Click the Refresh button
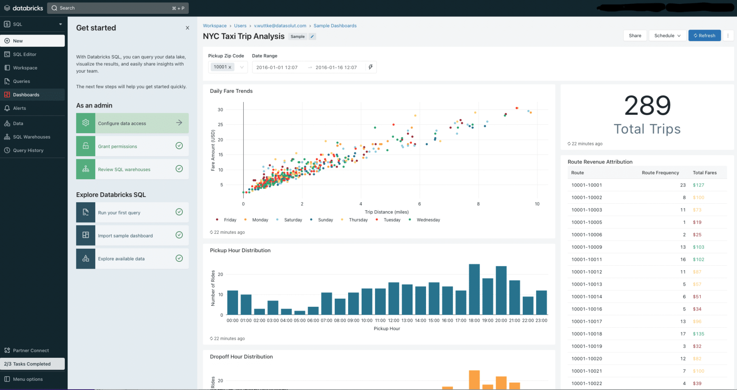The image size is (737, 390). tap(704, 35)
